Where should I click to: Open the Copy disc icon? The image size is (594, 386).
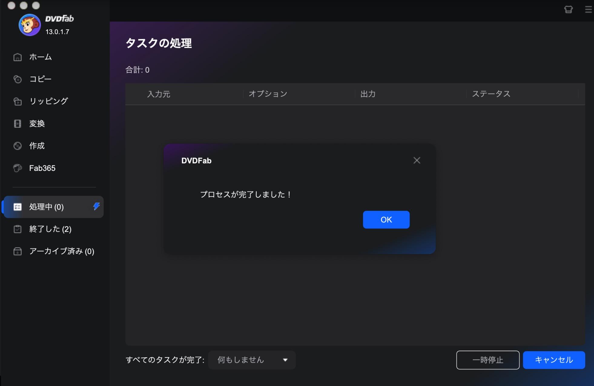tap(18, 79)
